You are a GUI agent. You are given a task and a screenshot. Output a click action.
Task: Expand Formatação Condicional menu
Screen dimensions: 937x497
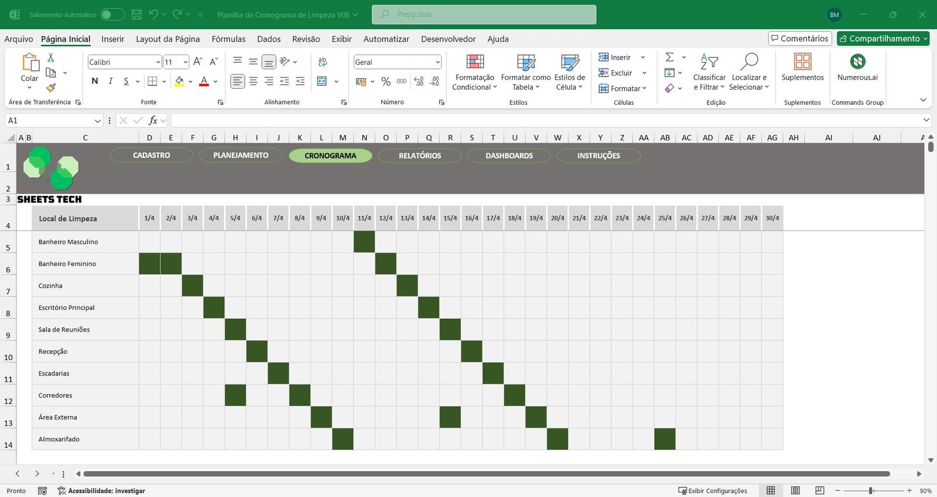point(474,72)
